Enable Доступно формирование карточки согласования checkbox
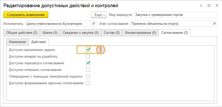This screenshot has width=222, height=107. (x=88, y=83)
